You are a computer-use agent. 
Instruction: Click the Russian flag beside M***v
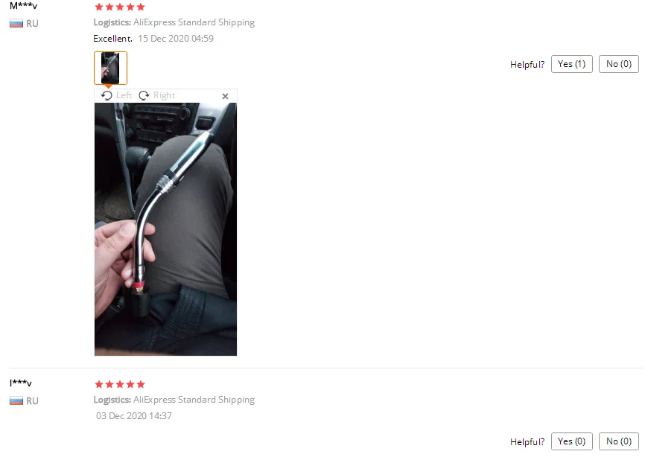point(16,23)
